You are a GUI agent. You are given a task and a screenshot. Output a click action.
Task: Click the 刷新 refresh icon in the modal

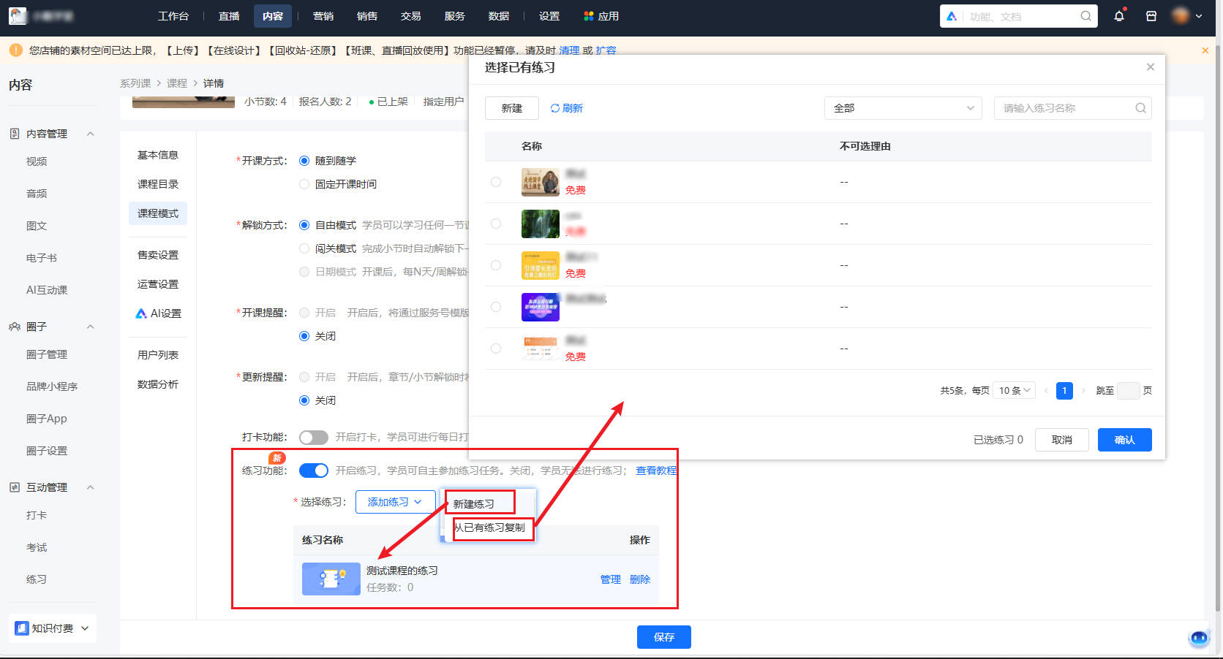[554, 107]
